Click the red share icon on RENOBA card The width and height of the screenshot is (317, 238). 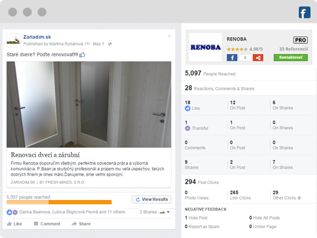(x=258, y=58)
